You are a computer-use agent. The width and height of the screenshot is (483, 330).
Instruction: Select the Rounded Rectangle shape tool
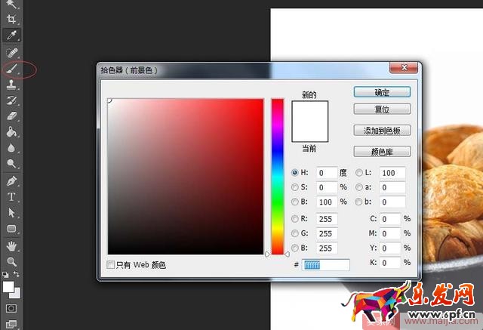pyautogui.click(x=11, y=229)
